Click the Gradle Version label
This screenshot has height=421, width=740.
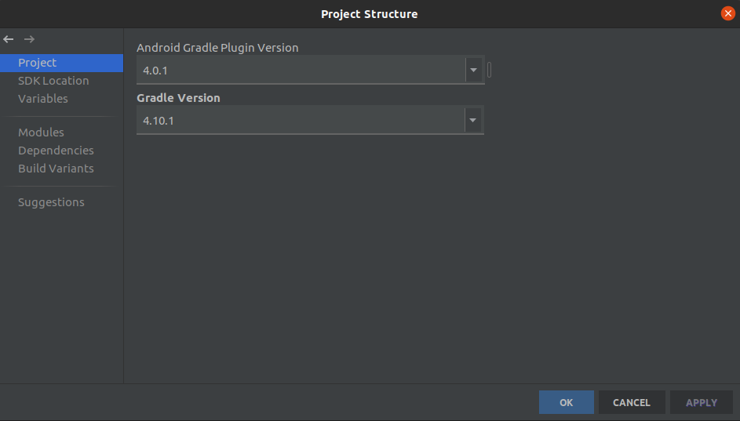point(178,97)
